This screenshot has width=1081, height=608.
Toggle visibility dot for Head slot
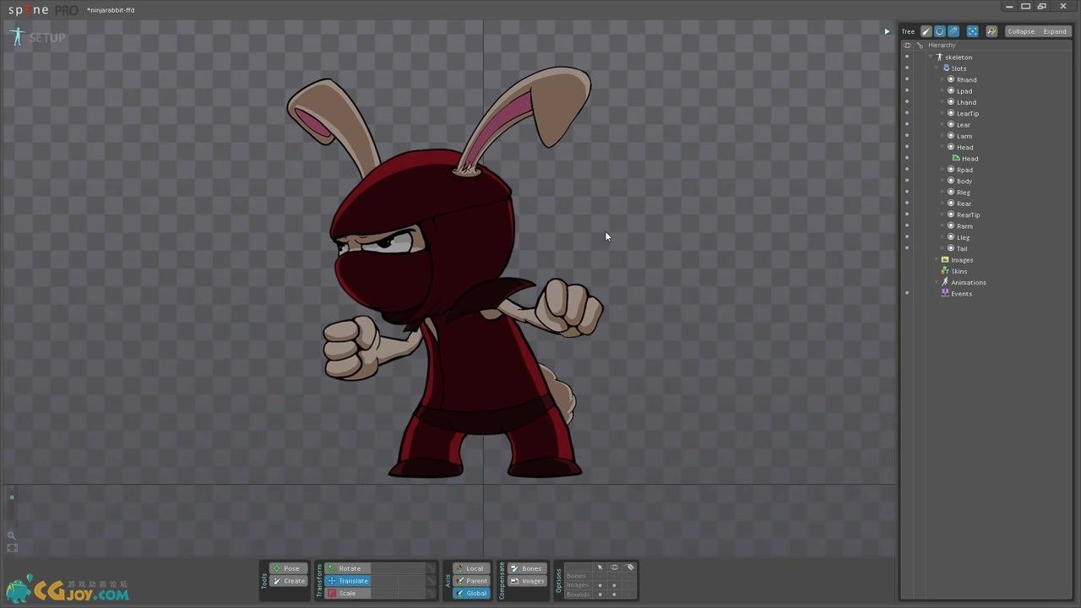point(907,147)
